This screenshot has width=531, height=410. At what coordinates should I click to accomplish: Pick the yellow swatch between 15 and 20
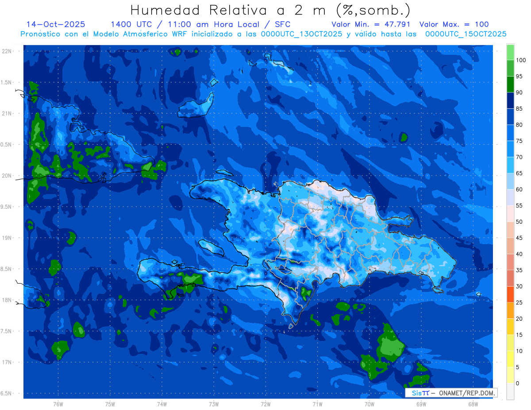(510, 326)
